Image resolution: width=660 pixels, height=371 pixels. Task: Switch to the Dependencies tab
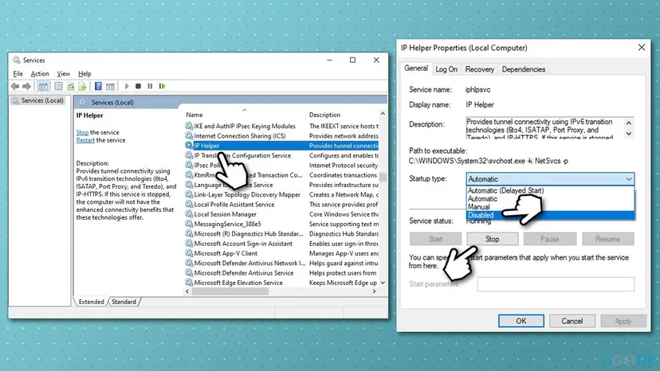click(x=523, y=69)
